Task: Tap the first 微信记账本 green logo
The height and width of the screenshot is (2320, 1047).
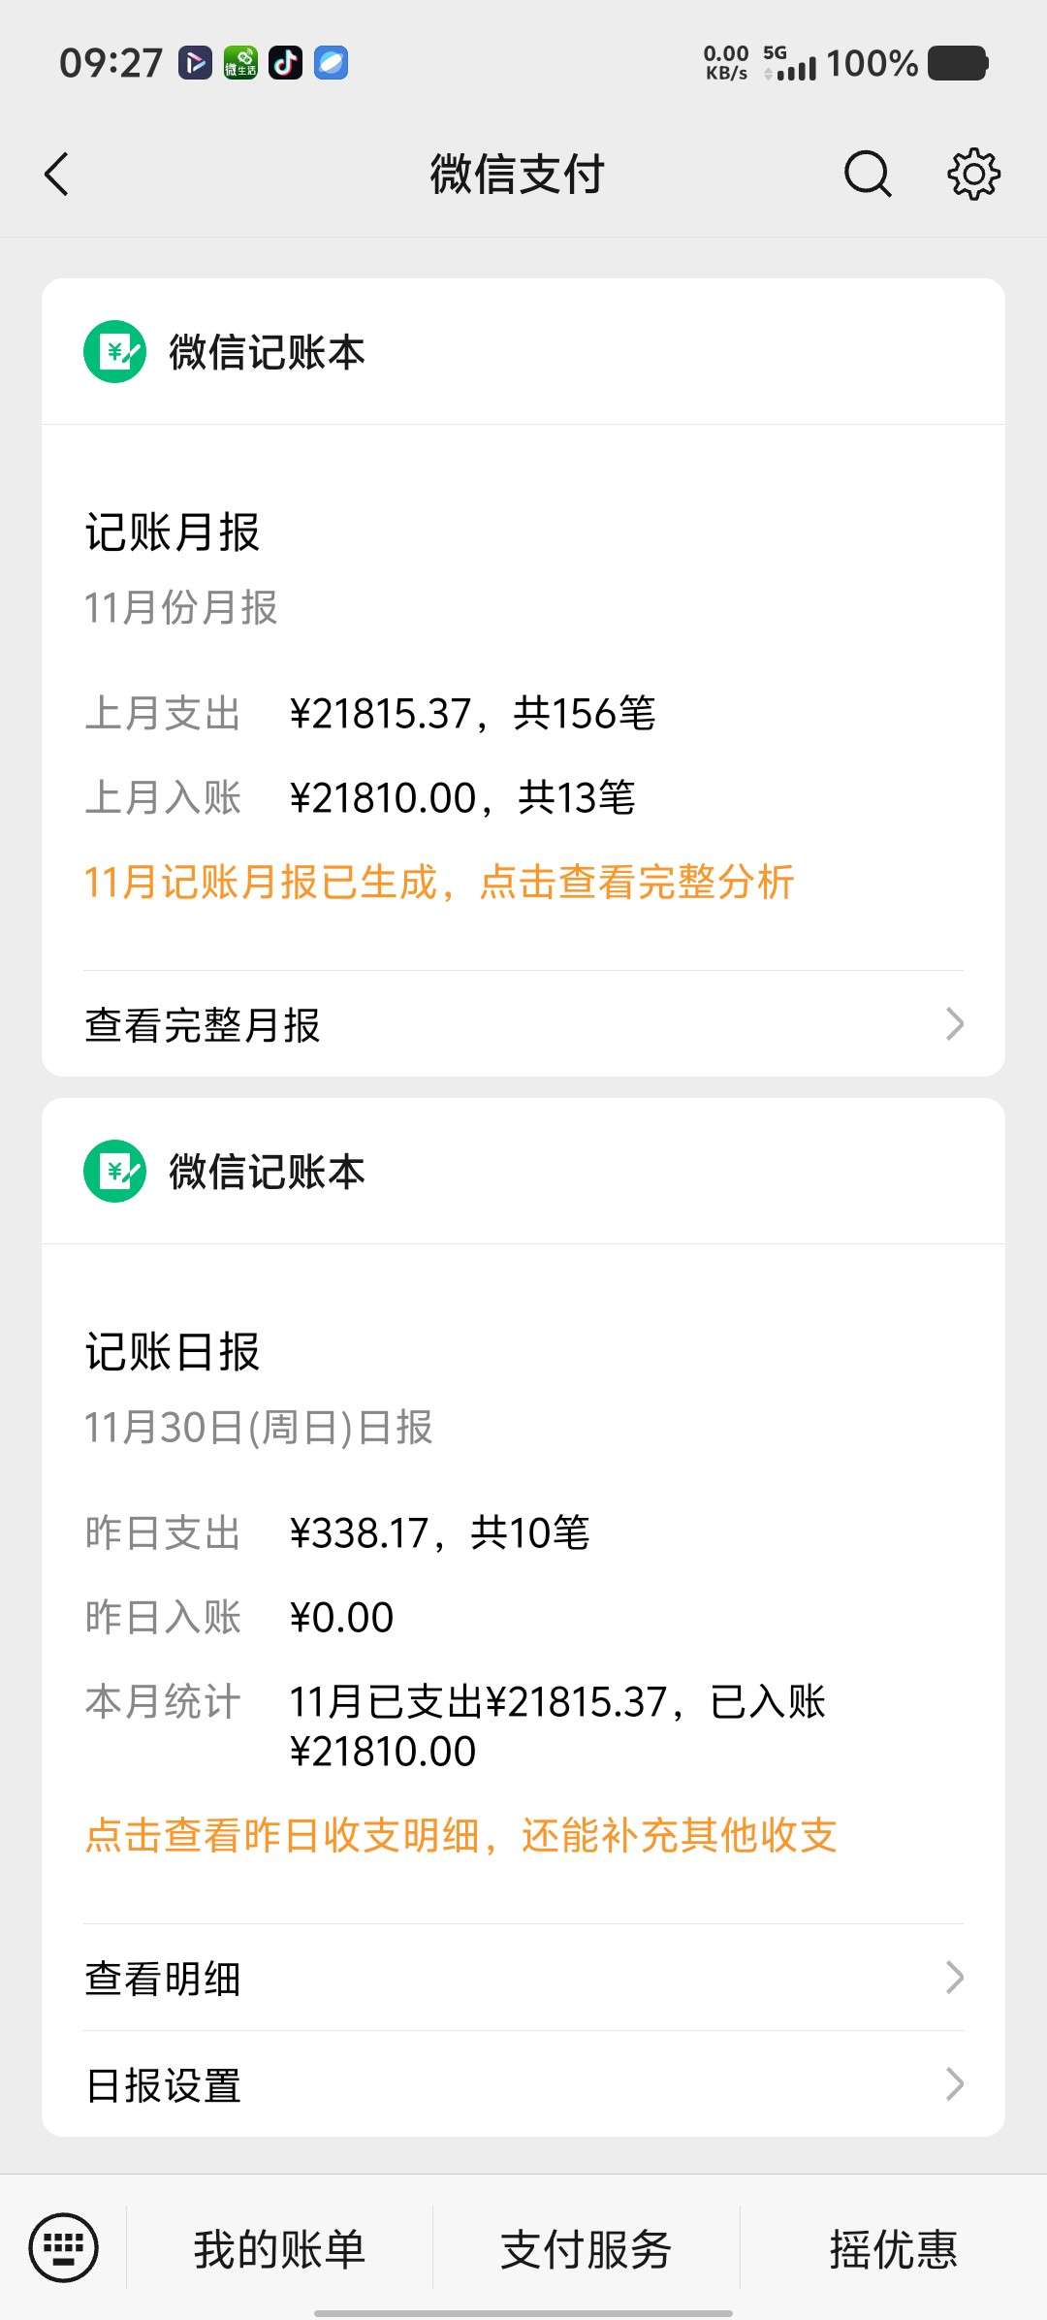Action: tap(114, 352)
